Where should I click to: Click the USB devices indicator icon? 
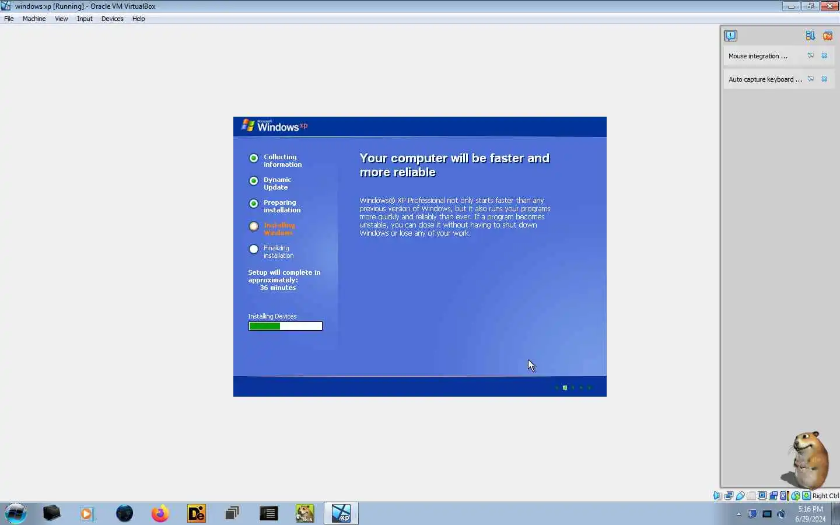point(740,496)
